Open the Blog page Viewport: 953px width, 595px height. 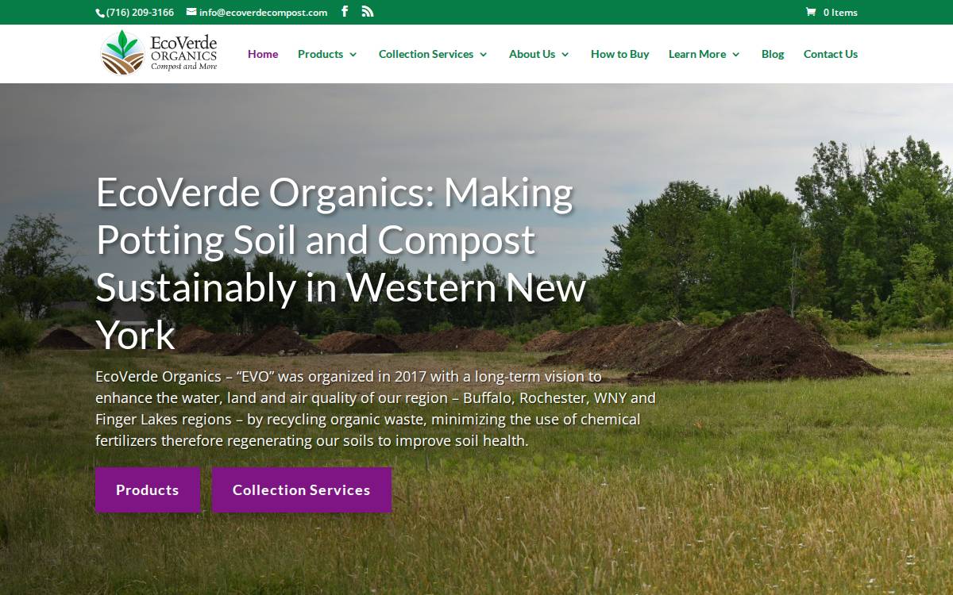point(773,54)
